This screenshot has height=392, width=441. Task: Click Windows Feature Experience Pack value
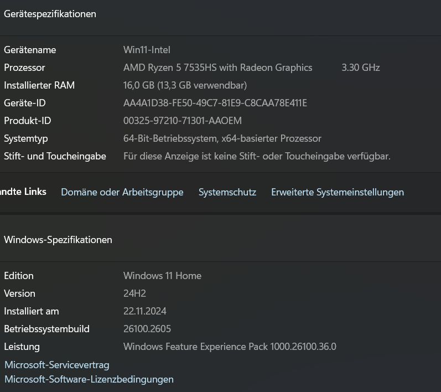[230, 347]
